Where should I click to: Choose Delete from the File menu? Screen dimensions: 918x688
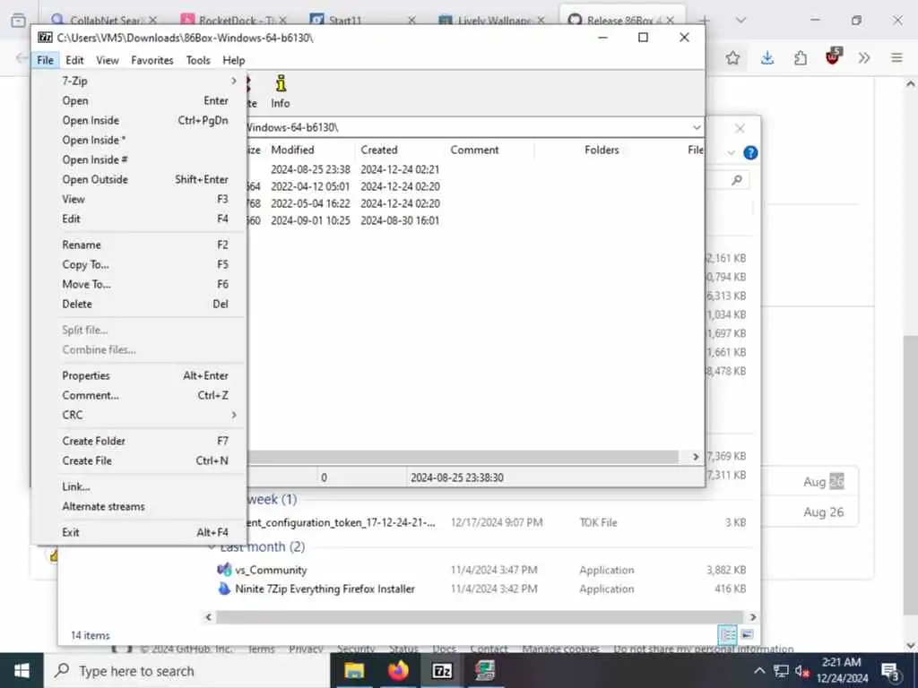tap(141, 305)
